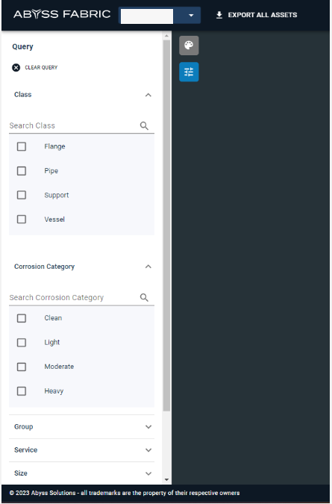Open the color palette panel icon
This screenshot has width=332, height=504.
189,46
